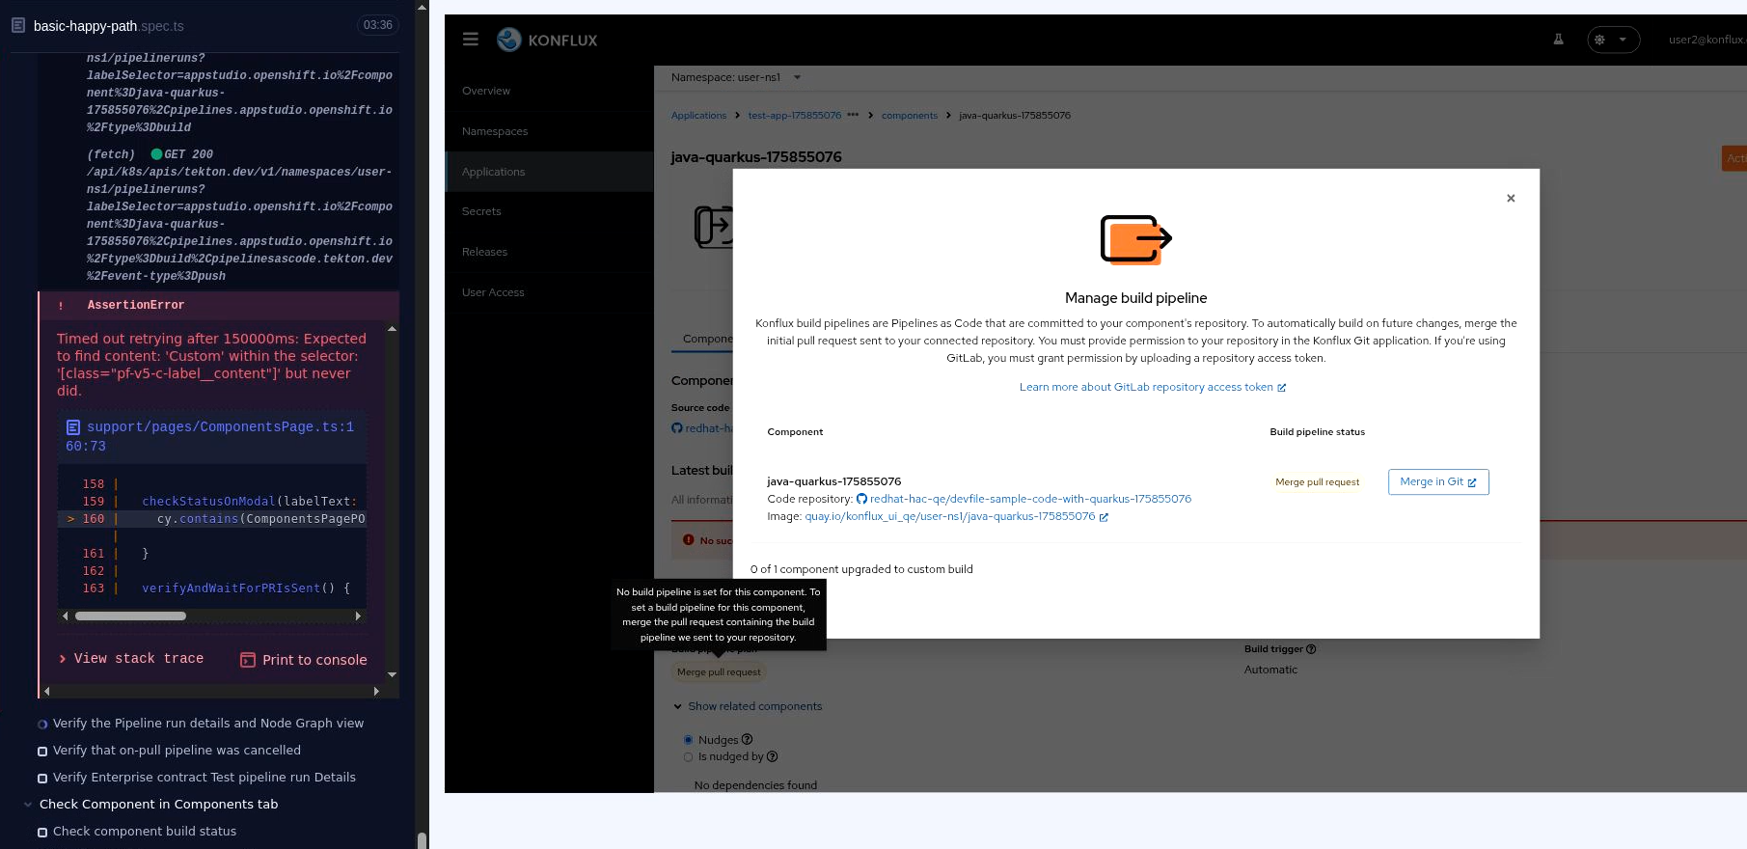Click the Konflux logo
Viewport: 1747px width, 849px height.
tap(547, 40)
